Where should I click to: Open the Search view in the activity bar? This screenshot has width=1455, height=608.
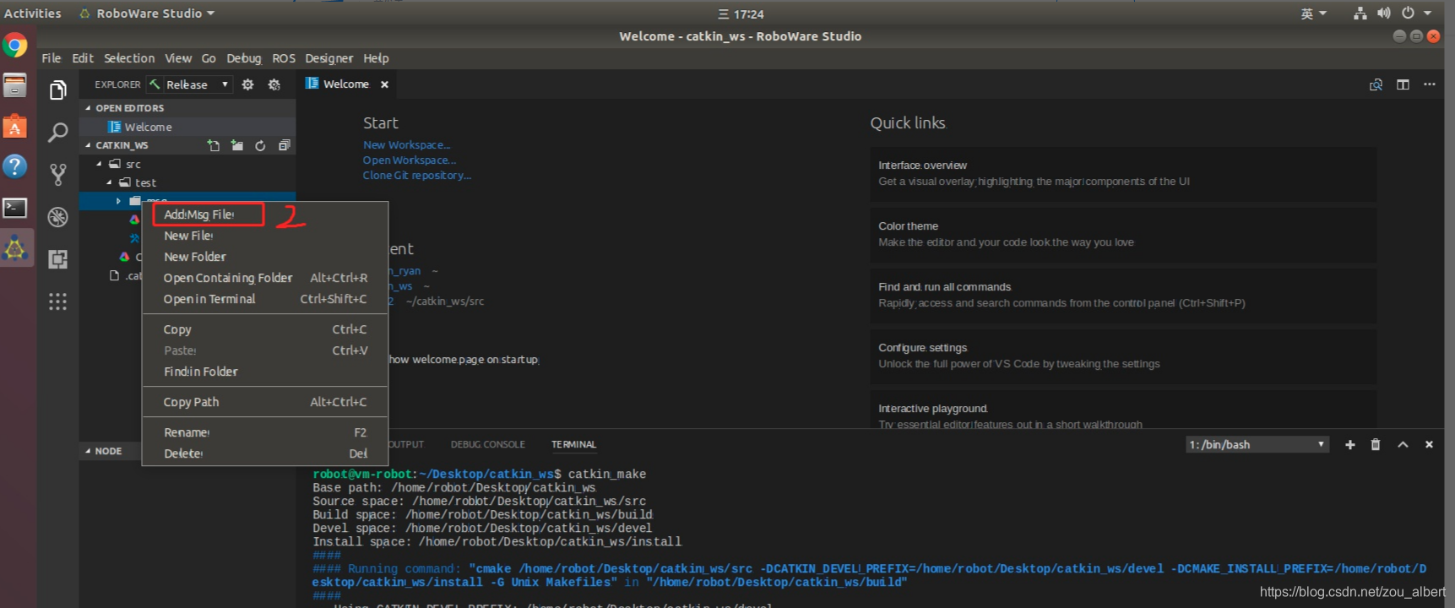coord(57,132)
